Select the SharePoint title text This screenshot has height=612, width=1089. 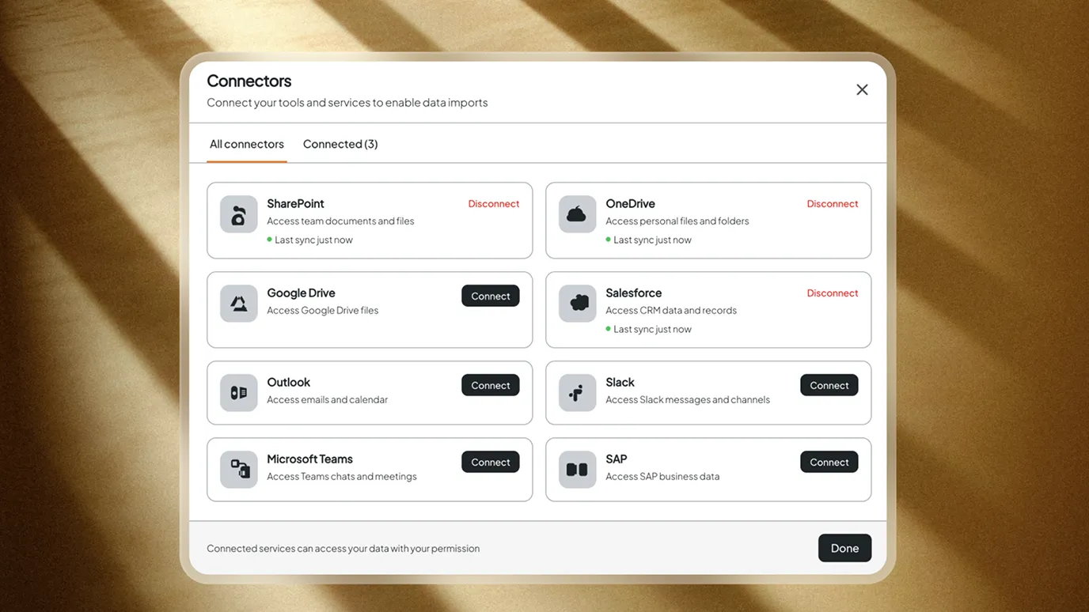(295, 204)
